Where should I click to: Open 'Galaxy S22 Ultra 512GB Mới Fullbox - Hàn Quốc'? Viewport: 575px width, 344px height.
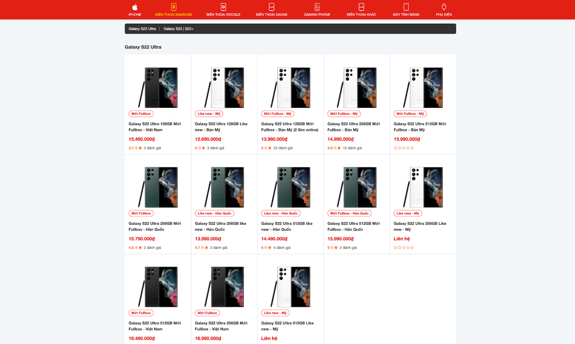(354, 226)
